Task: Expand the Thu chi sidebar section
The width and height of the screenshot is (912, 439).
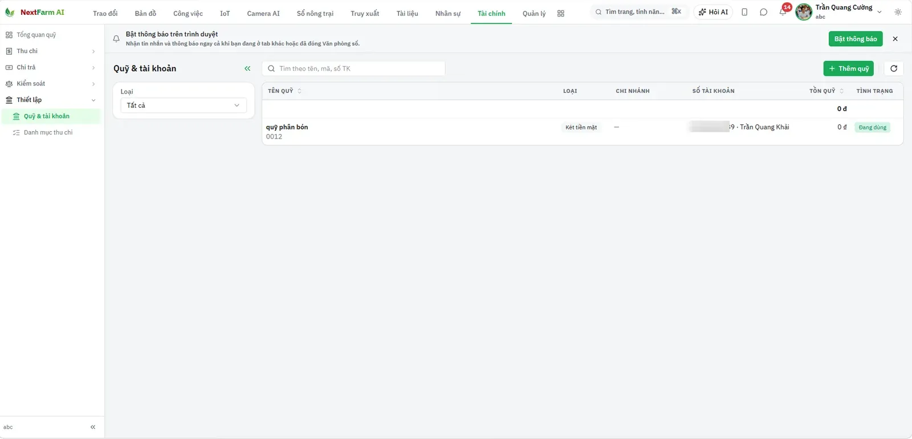Action: point(52,51)
